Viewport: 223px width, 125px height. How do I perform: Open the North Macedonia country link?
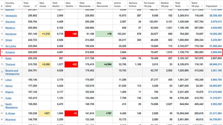(x=11, y=106)
